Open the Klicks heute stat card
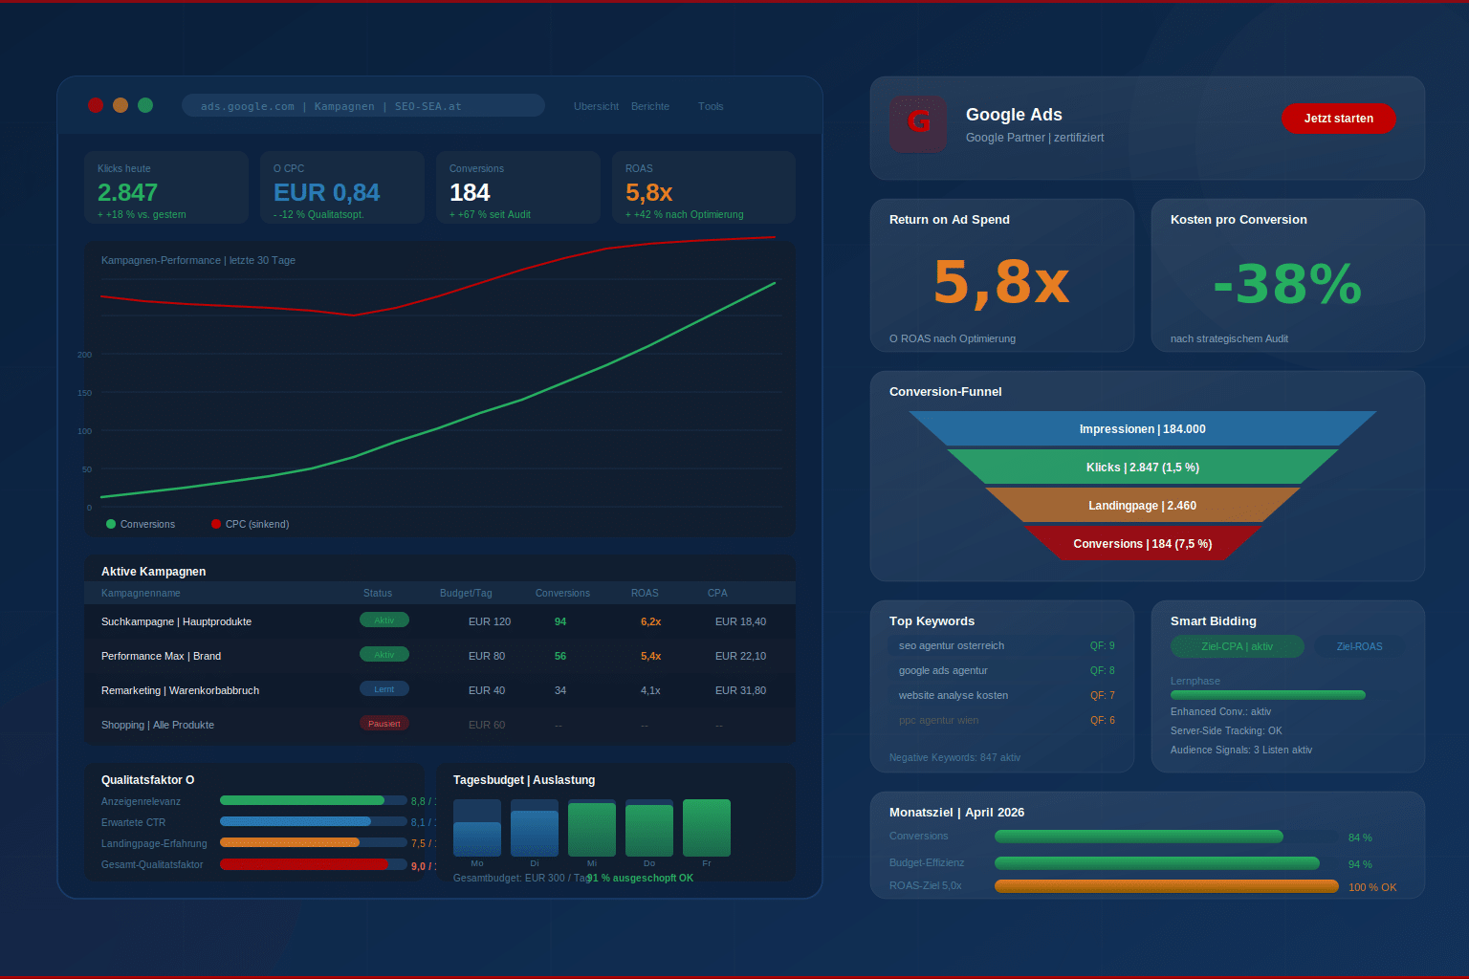This screenshot has height=979, width=1469. tap(166, 187)
